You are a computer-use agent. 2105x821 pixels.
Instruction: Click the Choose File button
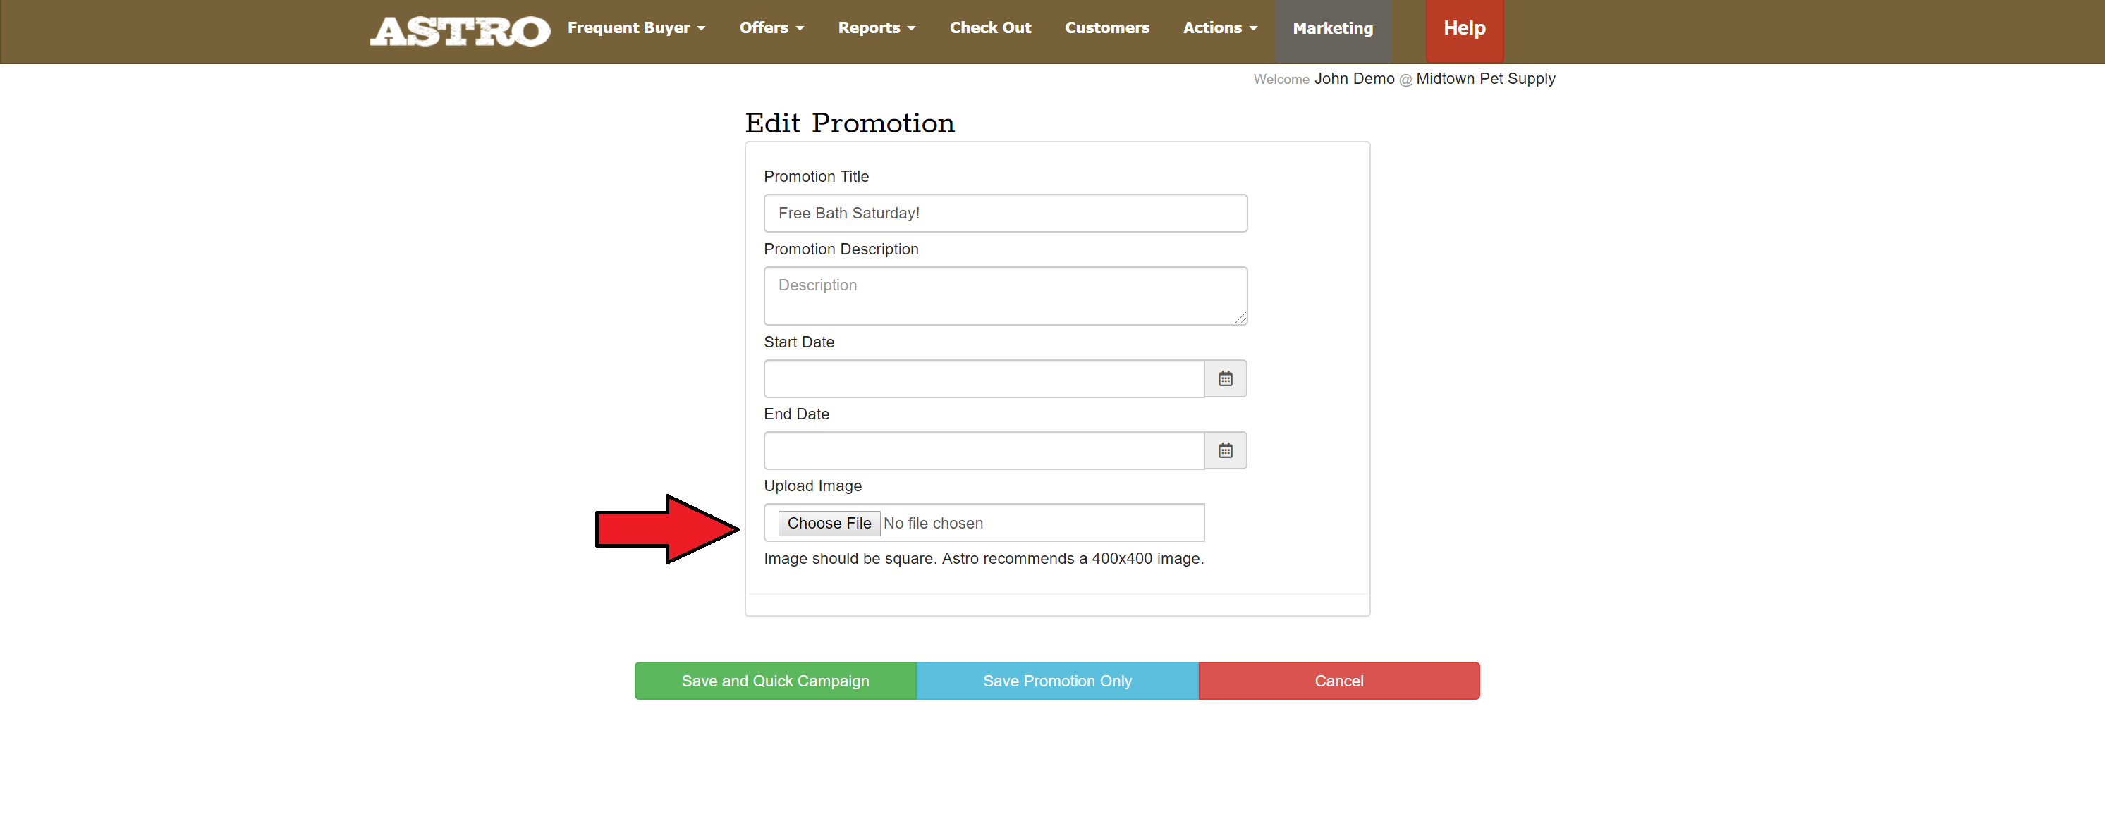pyautogui.click(x=829, y=523)
